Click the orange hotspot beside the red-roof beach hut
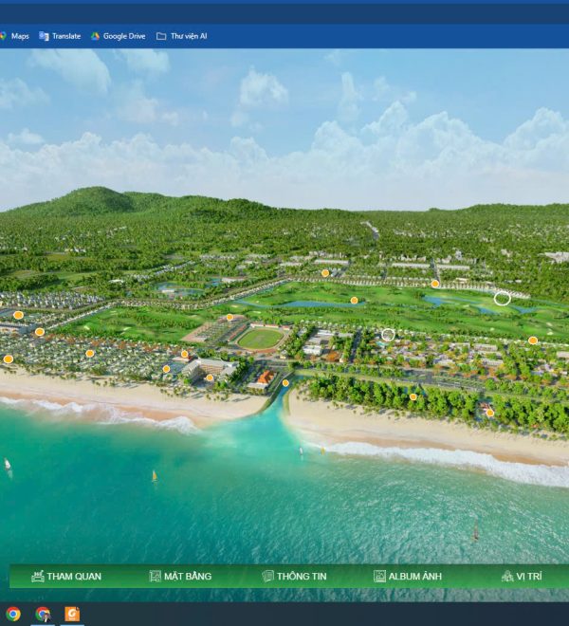 [x=490, y=414]
